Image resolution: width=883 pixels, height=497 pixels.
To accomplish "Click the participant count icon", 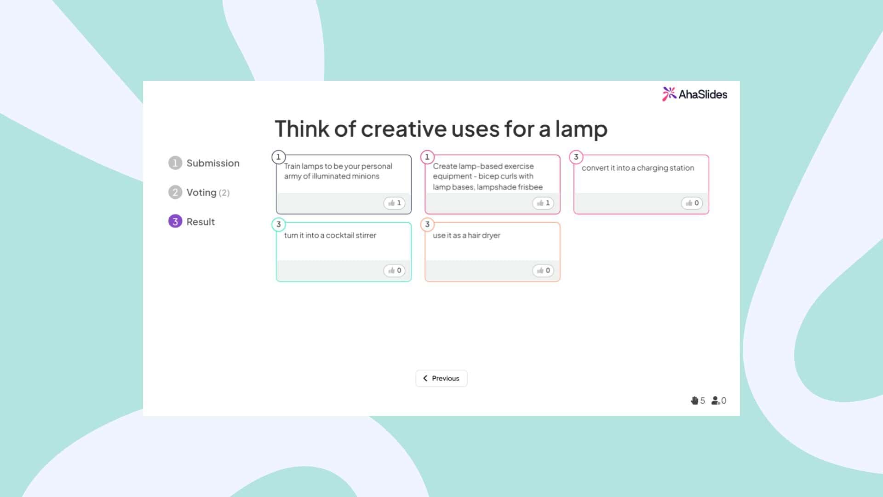I will (x=716, y=400).
